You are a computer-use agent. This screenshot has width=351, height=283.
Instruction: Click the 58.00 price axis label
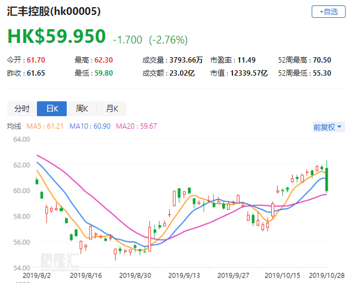pyautogui.click(x=21, y=216)
